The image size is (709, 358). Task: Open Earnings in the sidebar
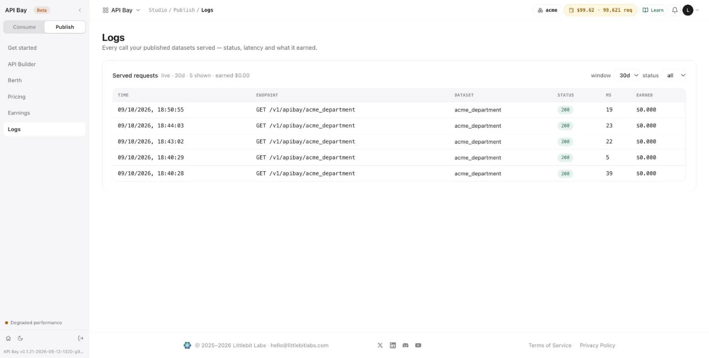(44, 113)
